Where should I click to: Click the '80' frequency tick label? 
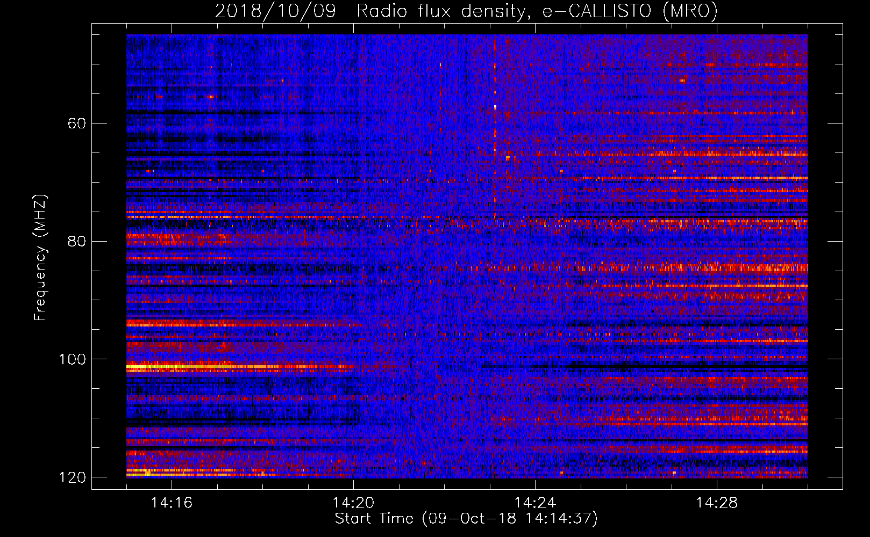[x=77, y=241]
